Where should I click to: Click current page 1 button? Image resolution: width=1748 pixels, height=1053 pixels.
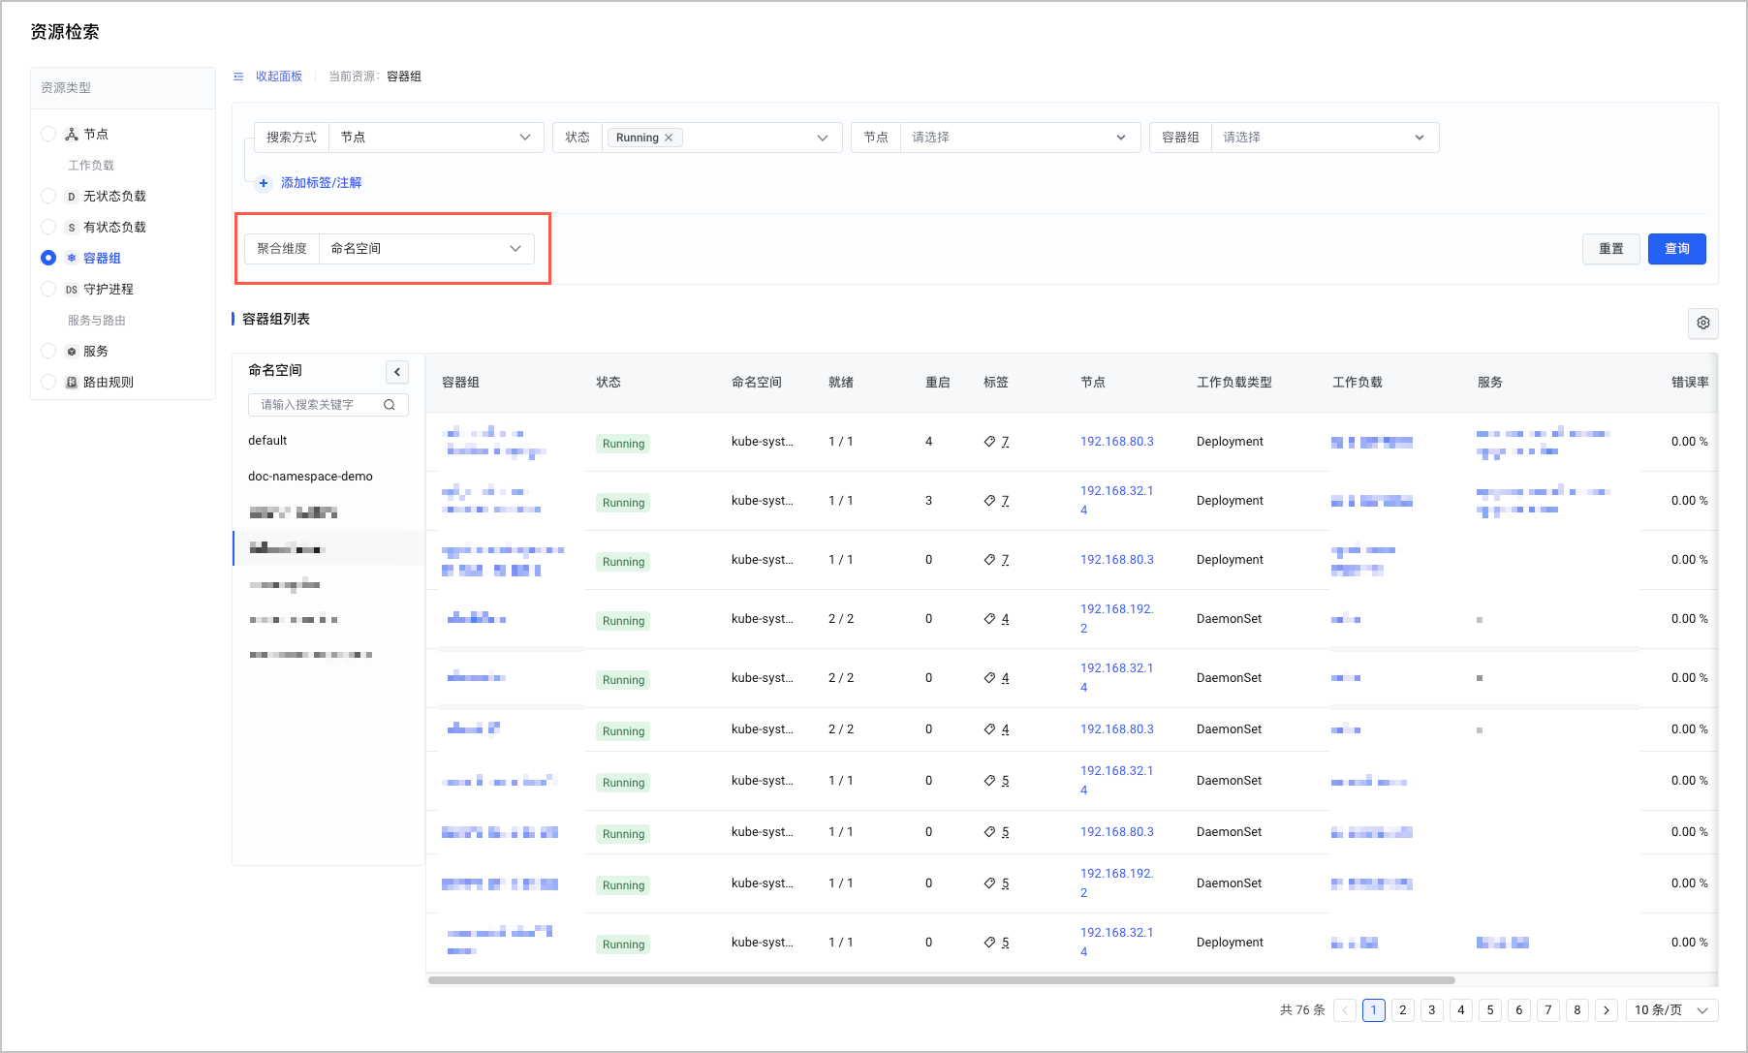pos(1374,1010)
